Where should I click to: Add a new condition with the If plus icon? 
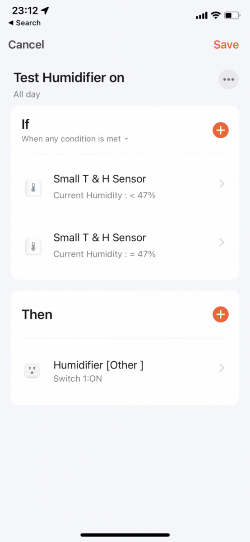click(x=220, y=130)
